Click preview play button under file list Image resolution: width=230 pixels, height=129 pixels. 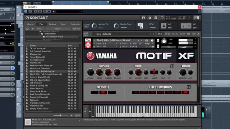click(72, 115)
